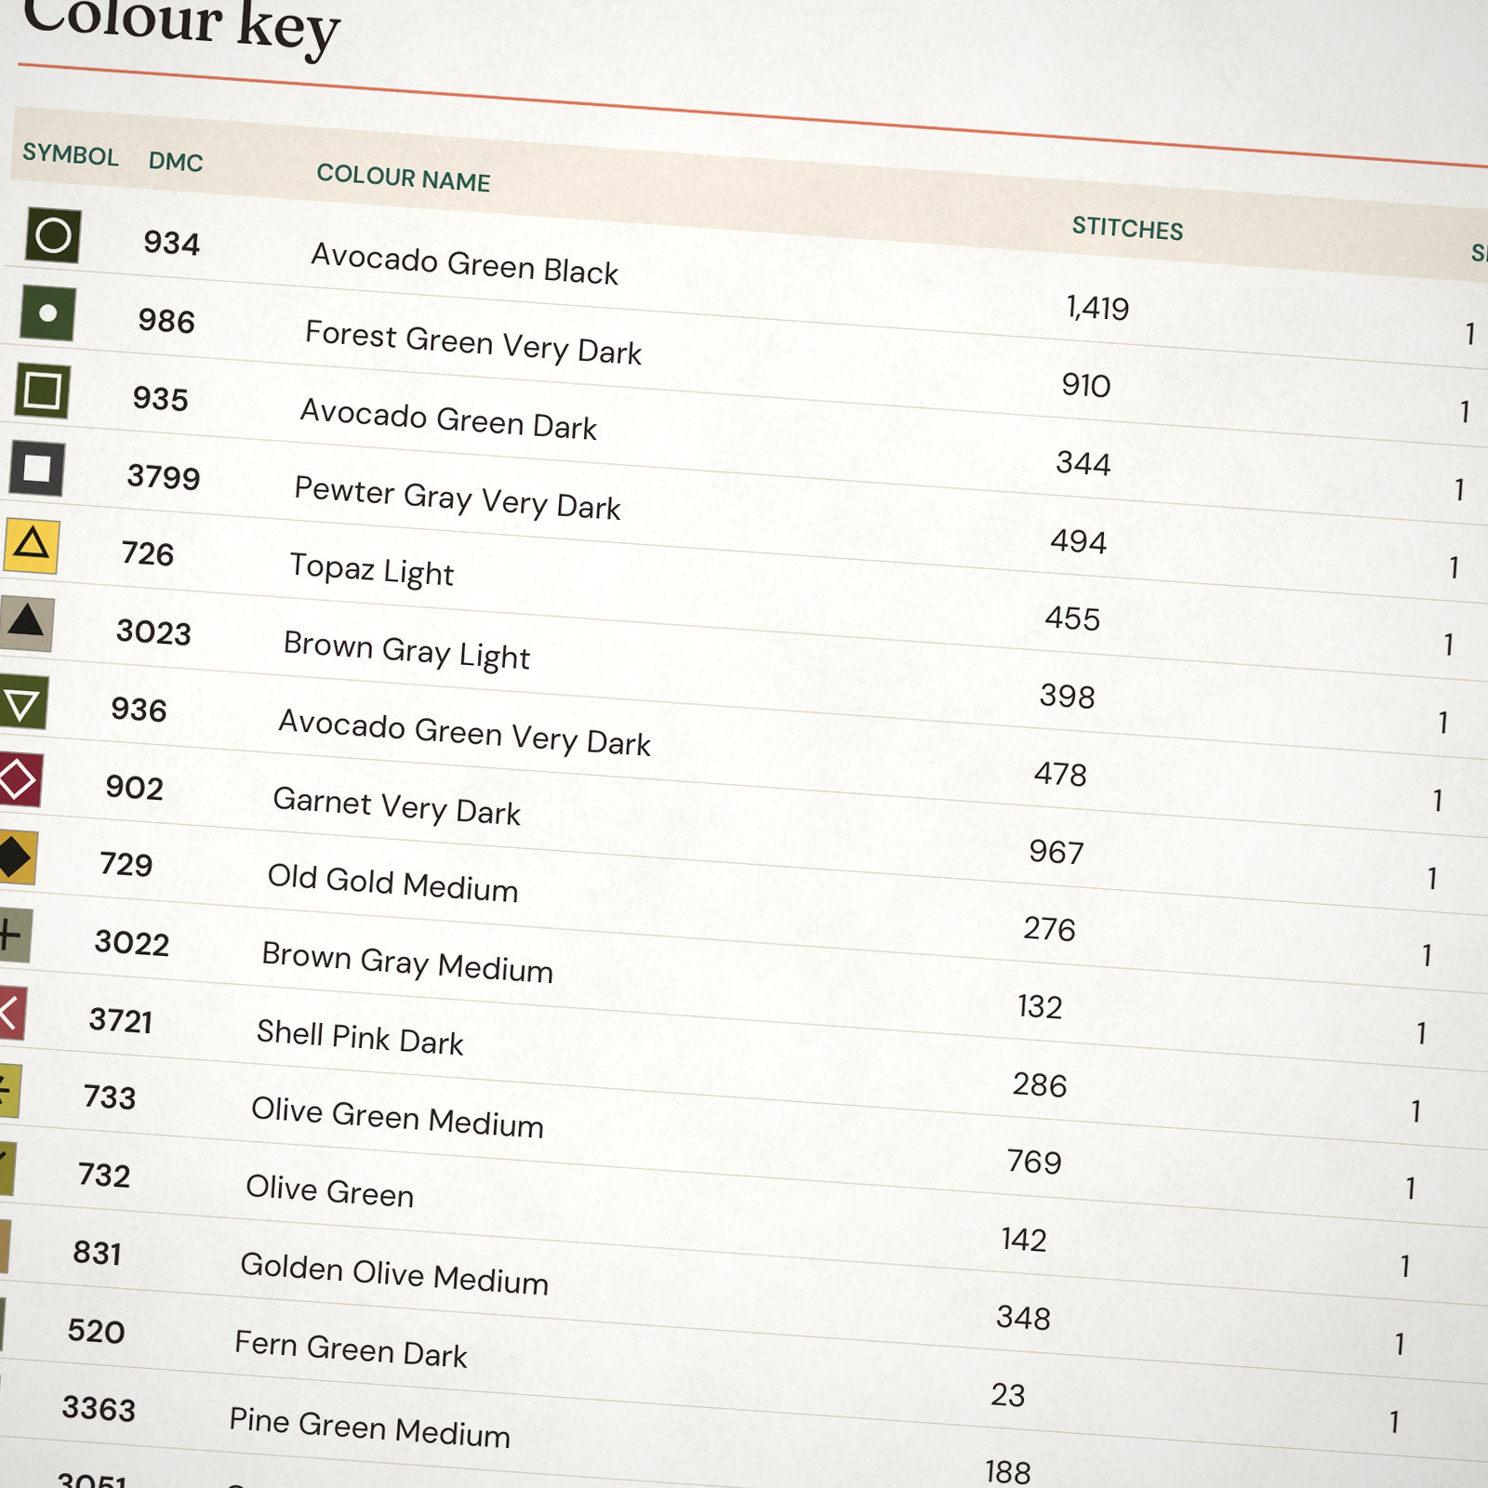1488x1488 pixels.
Task: Click the STITCHES column header
Action: [x=1127, y=228]
